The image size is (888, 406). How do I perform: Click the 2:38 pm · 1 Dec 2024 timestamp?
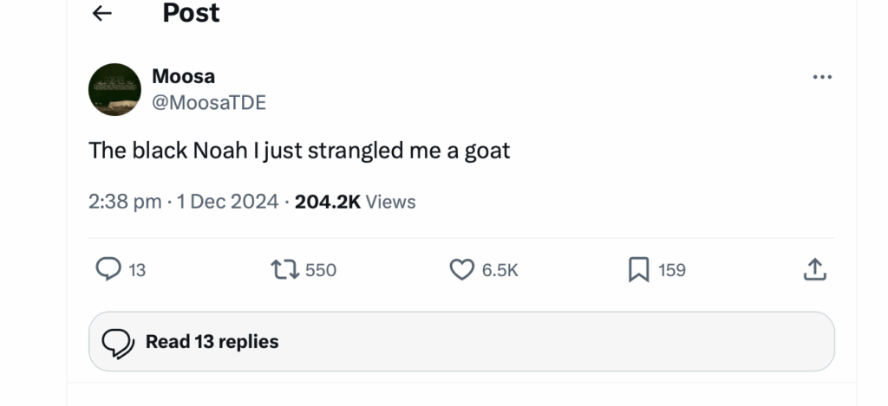coord(183,202)
